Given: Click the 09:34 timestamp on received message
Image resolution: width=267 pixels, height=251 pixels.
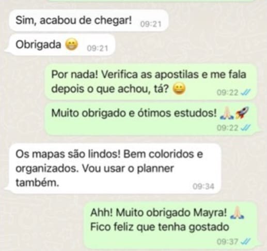Looking at the screenshot, I should pos(203,186).
